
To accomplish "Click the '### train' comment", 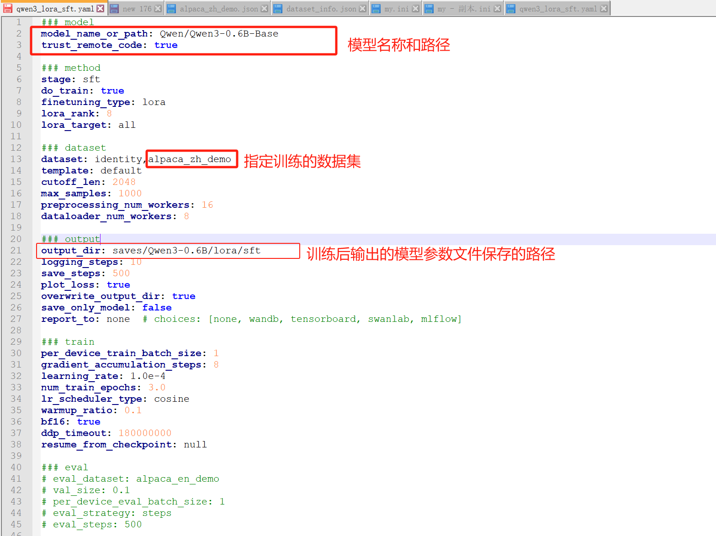I will (x=68, y=342).
